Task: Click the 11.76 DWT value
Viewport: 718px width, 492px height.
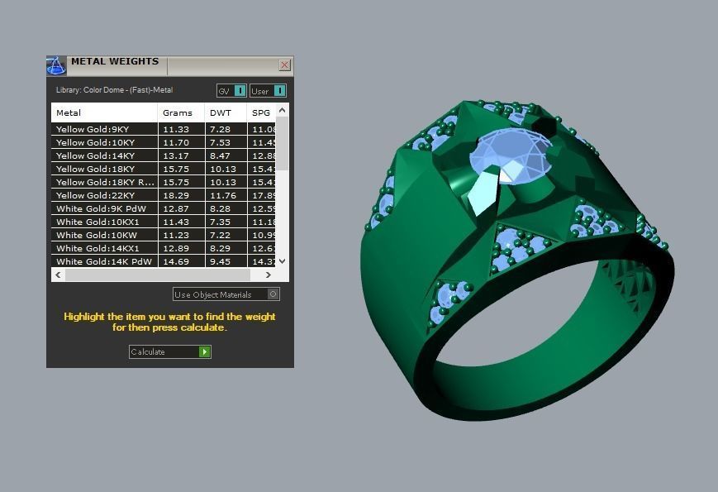Action: (223, 196)
